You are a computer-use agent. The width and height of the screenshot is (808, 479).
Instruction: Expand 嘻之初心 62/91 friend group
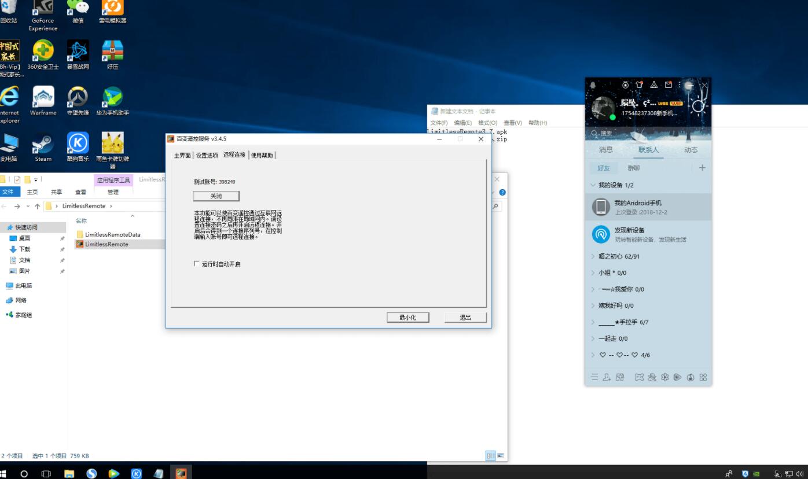point(593,256)
